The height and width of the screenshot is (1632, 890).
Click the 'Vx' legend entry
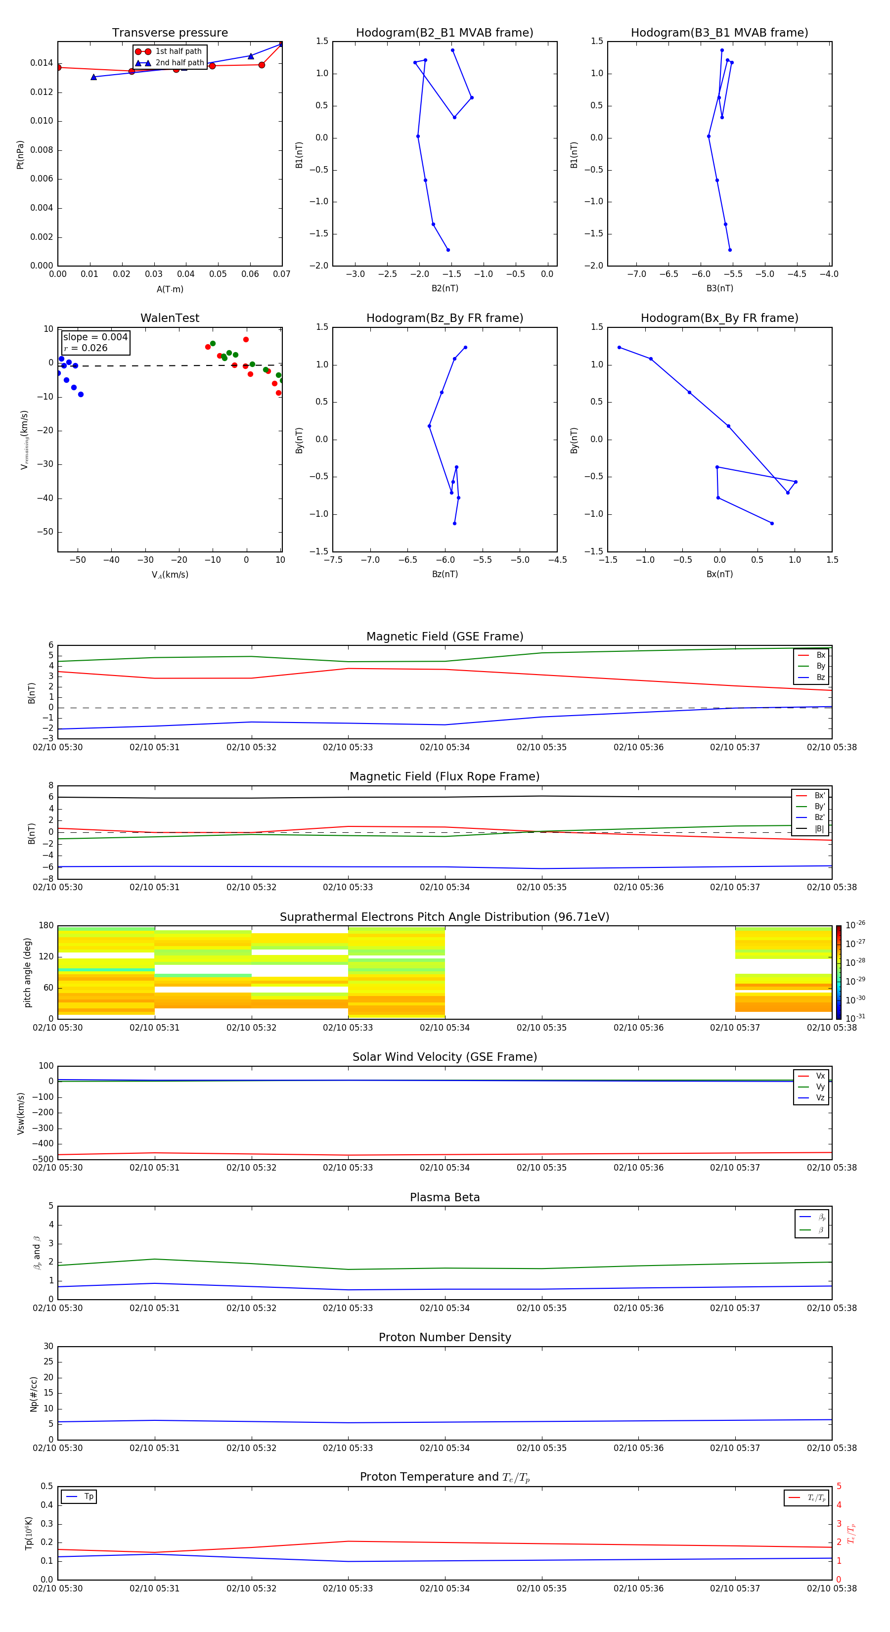coord(811,1077)
